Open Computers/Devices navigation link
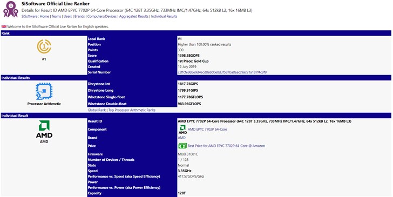393x197 pixels. tap(102, 16)
